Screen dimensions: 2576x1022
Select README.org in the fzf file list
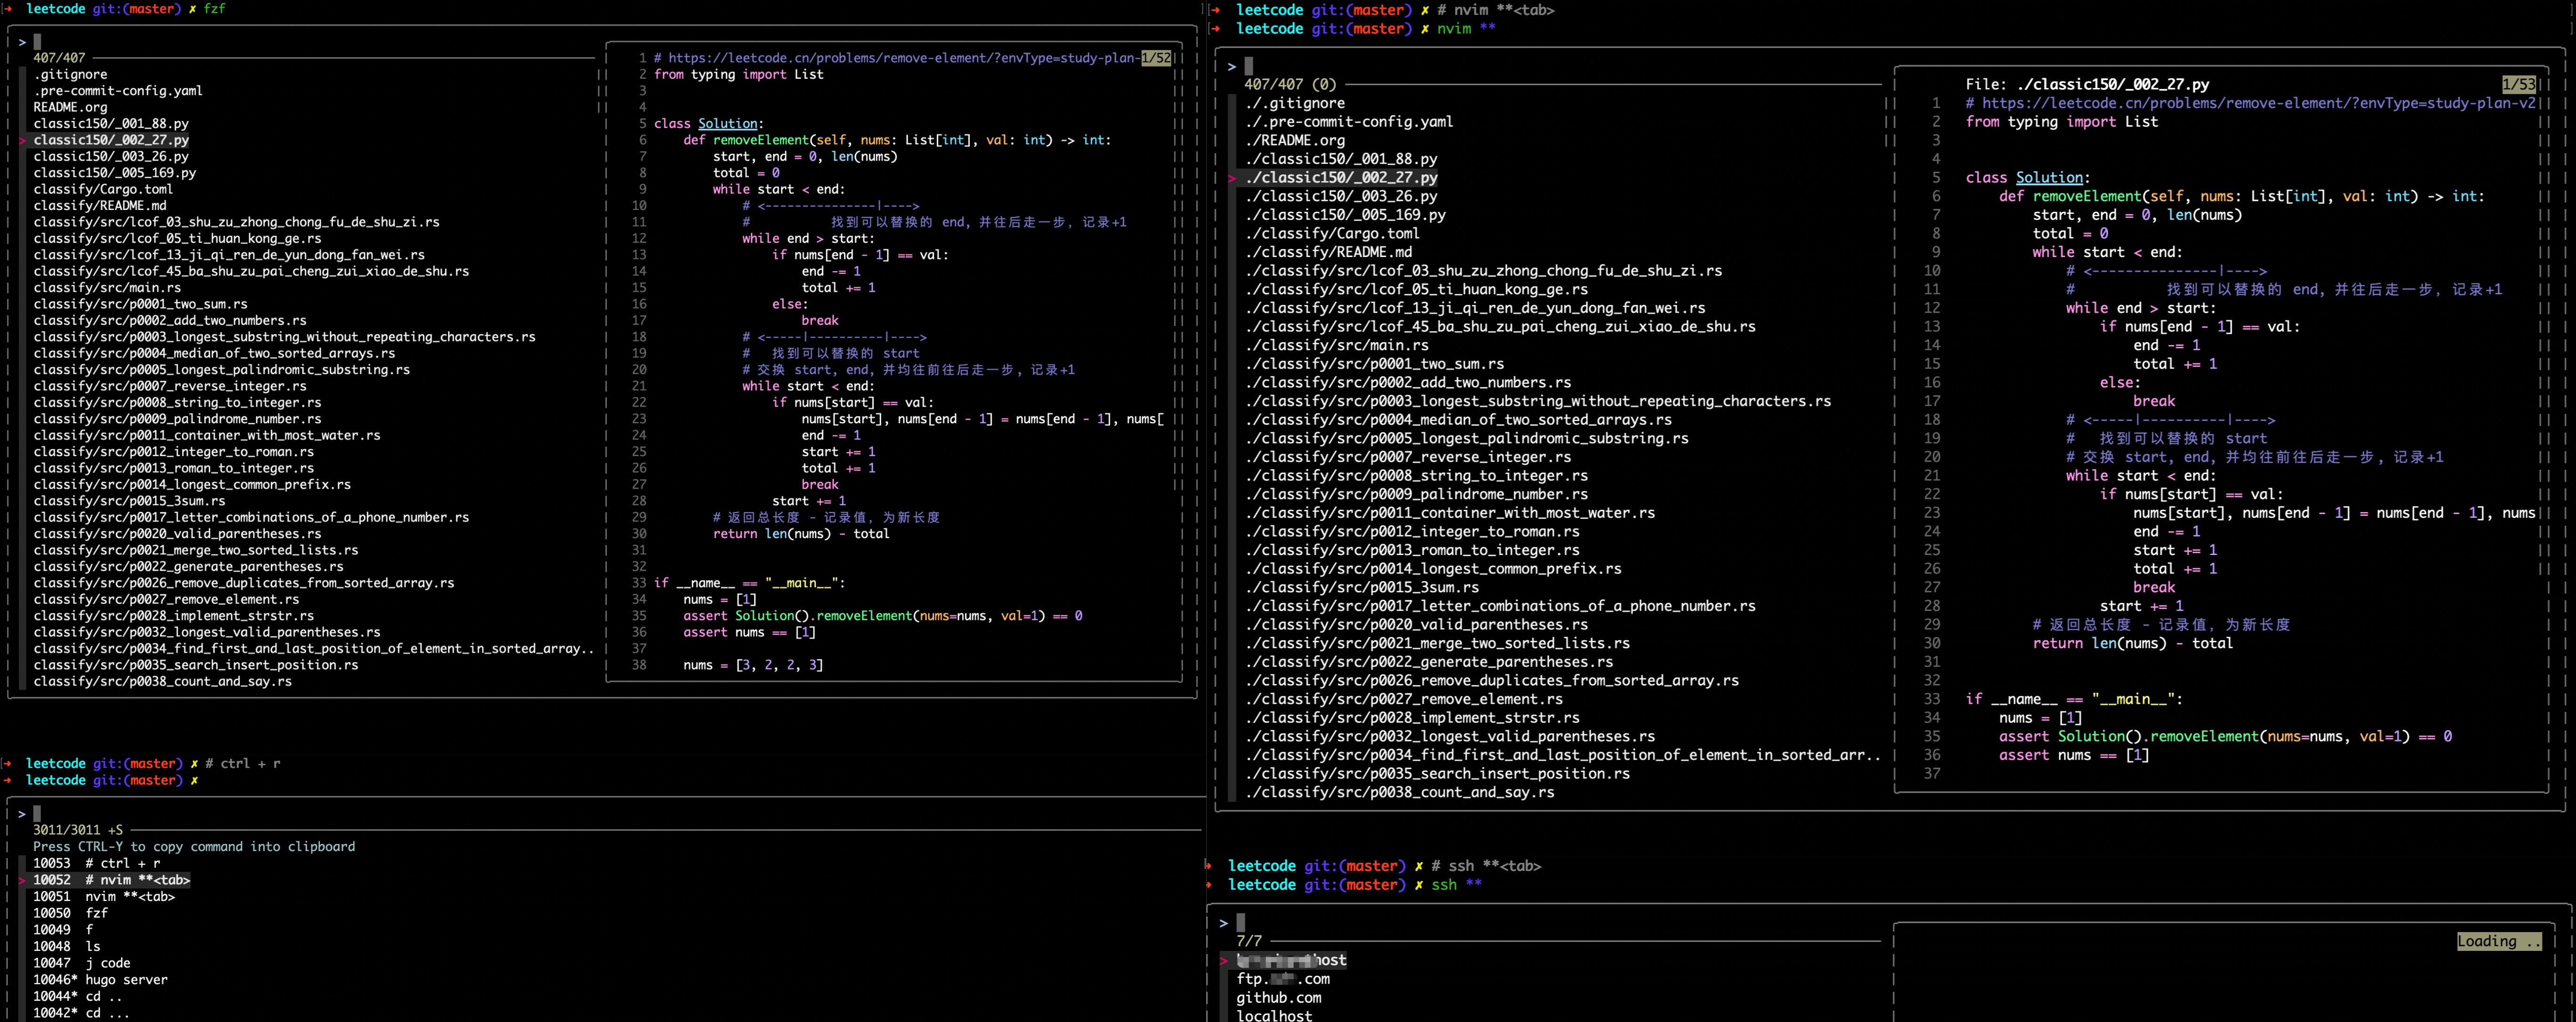point(70,107)
